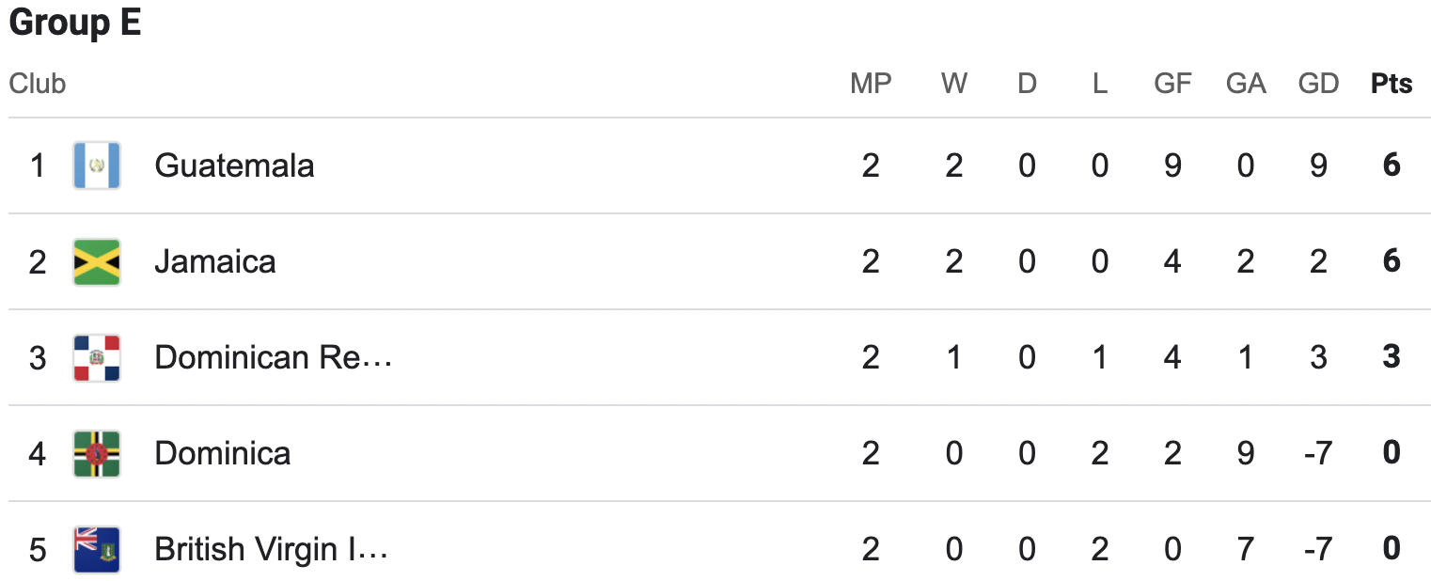1431x581 pixels.
Task: Click the Jamaica flag icon
Action: [x=97, y=261]
